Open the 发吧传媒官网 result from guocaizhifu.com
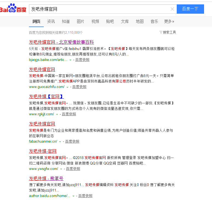The width and height of the screenshot is (212, 200). [42, 69]
